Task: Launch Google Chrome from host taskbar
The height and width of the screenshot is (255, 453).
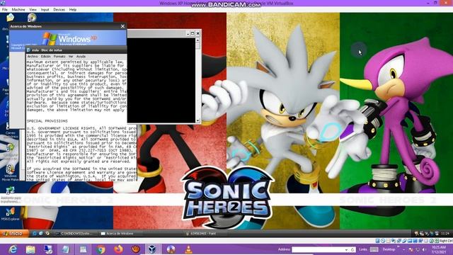Action: tap(101, 249)
